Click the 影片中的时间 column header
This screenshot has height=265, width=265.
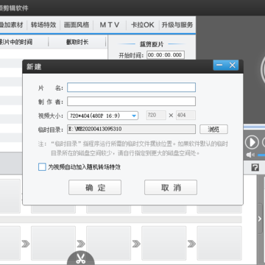pos(16,42)
